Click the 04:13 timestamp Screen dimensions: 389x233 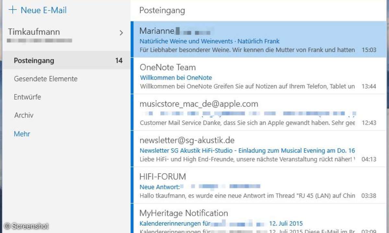tap(369, 159)
